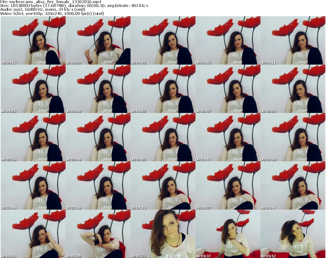The width and height of the screenshot is (326, 258).
Task: Open the thumbnail frame stamped 00:02:35
Action: click(33, 137)
